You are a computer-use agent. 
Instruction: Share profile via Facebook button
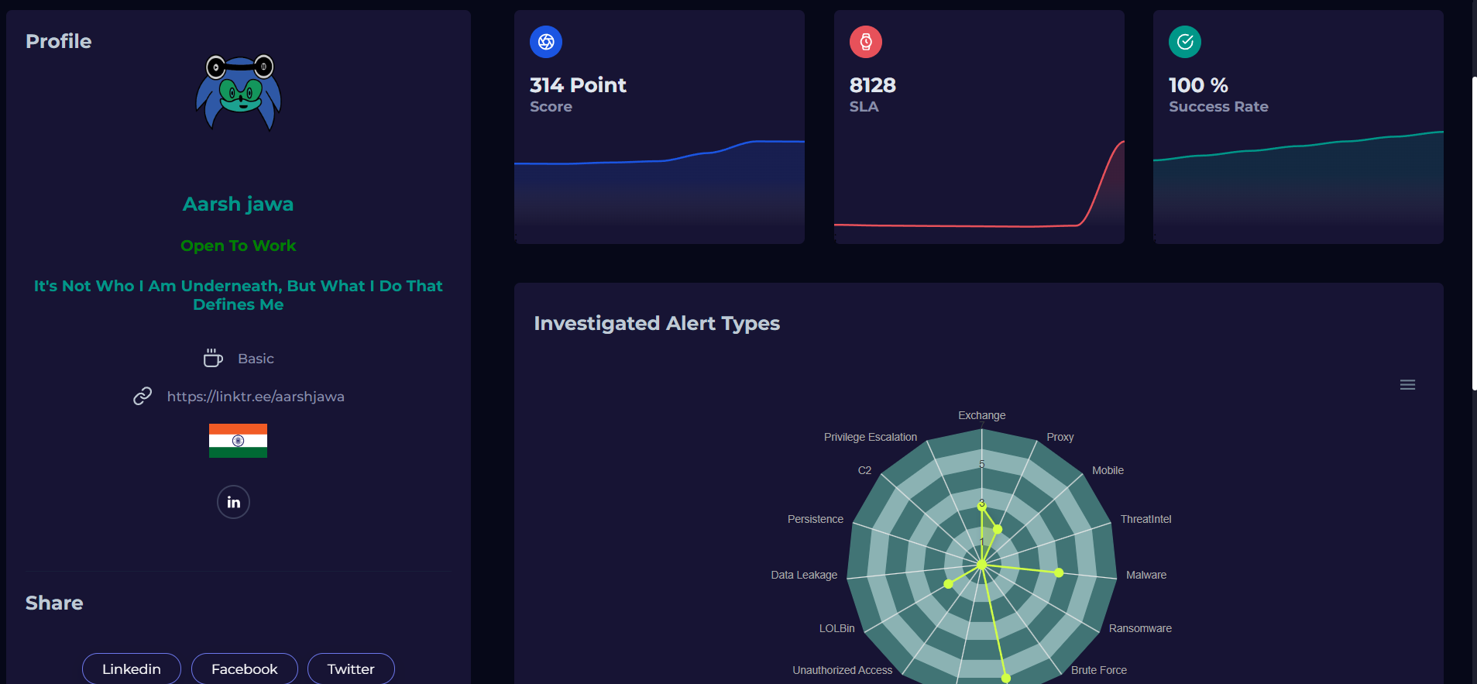[245, 669]
